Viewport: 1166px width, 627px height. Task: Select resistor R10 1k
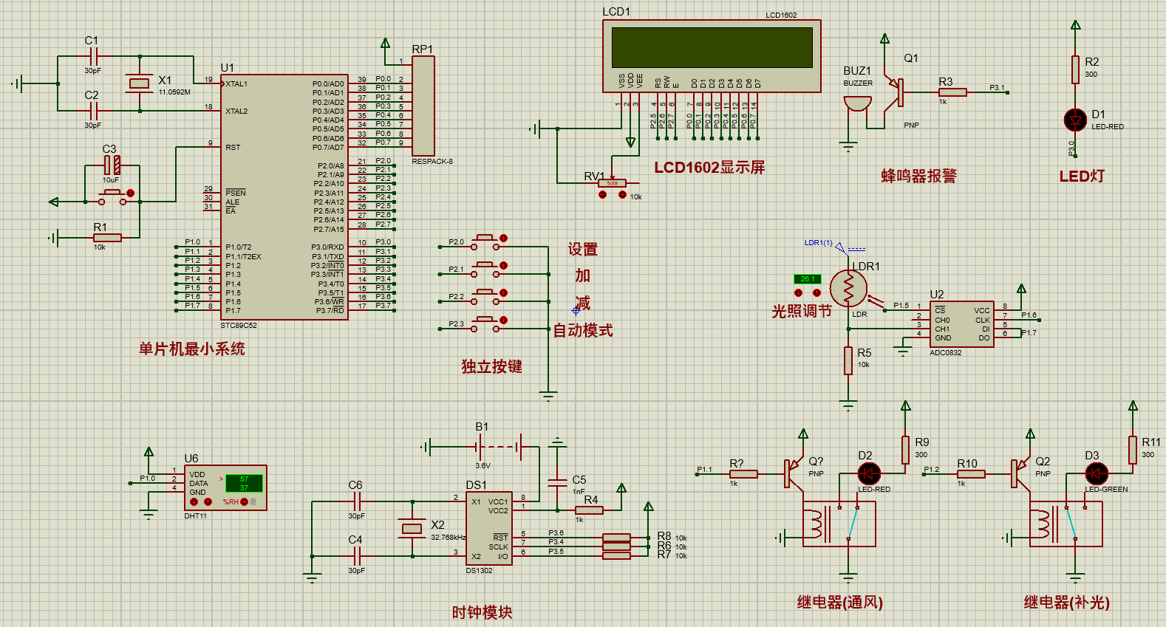[x=970, y=473]
